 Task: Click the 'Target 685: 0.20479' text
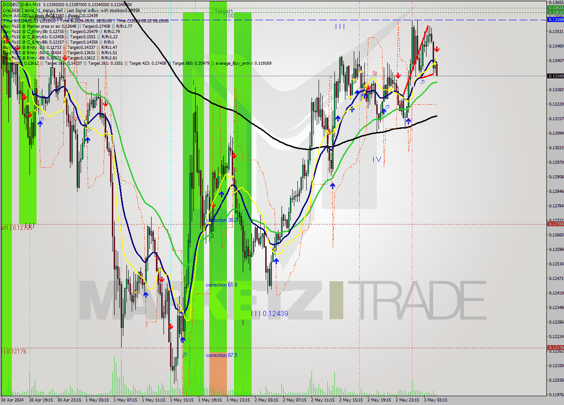(192, 63)
